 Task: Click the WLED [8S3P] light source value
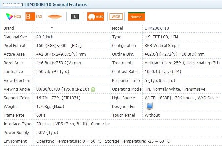click(x=181, y=98)
